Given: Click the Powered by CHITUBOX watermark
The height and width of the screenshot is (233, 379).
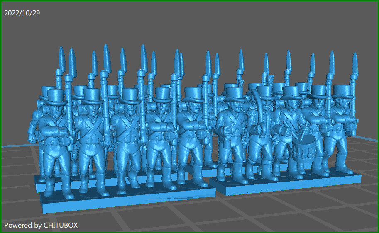Looking at the screenshot, I should [41, 225].
